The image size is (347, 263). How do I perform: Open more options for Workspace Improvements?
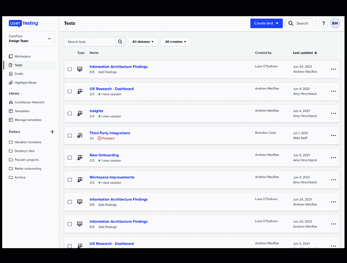coord(333,180)
